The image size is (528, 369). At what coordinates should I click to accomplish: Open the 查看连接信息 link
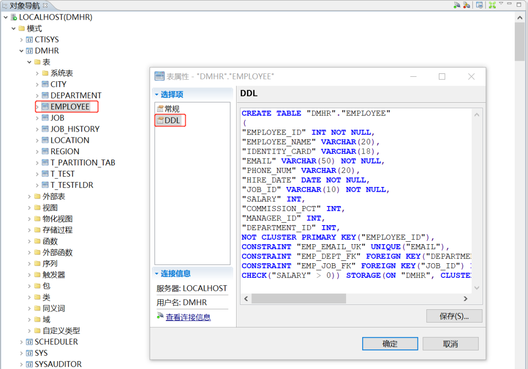click(188, 317)
